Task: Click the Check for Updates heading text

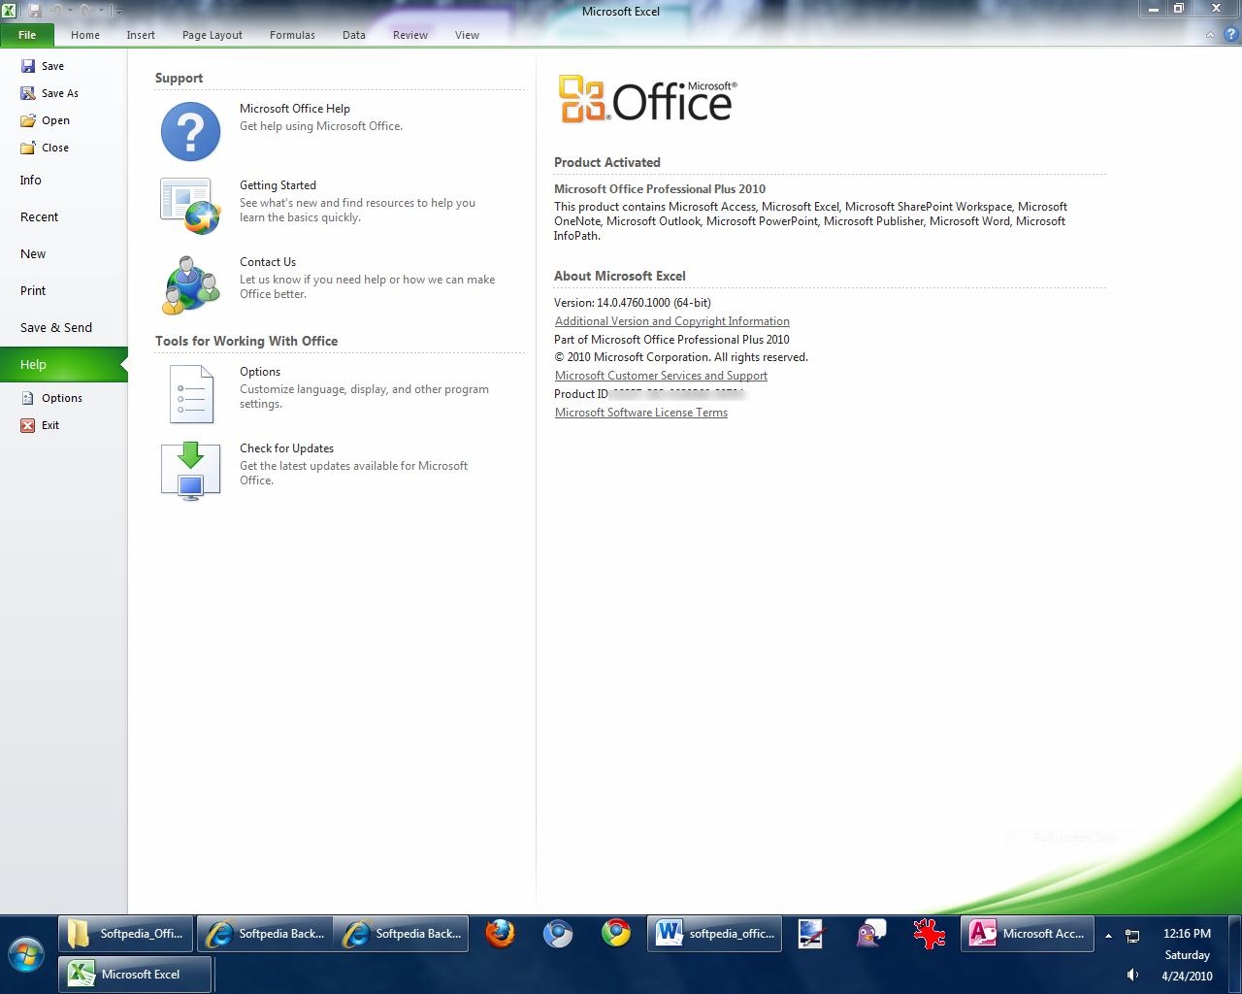Action: pos(286,448)
